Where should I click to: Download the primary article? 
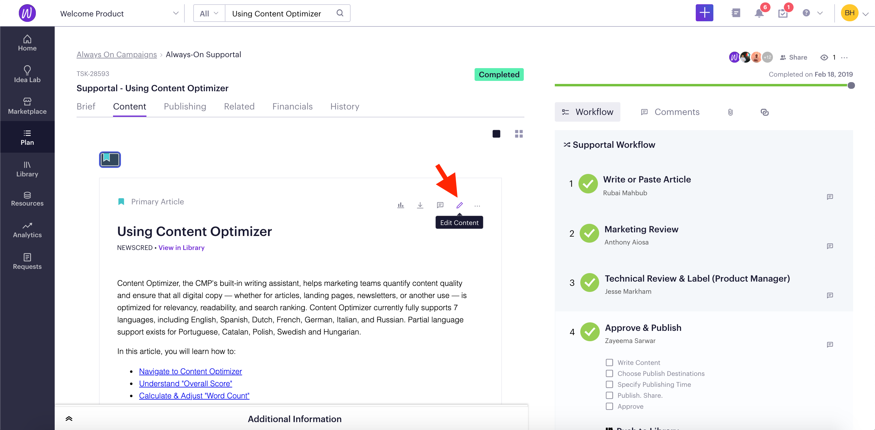point(420,205)
